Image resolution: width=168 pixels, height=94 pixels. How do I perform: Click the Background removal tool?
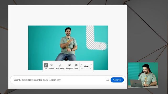70,66
